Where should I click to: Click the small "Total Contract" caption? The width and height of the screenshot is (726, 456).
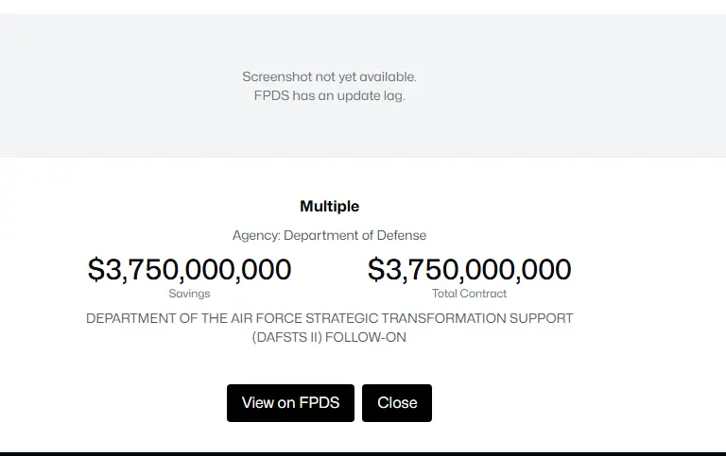(469, 294)
